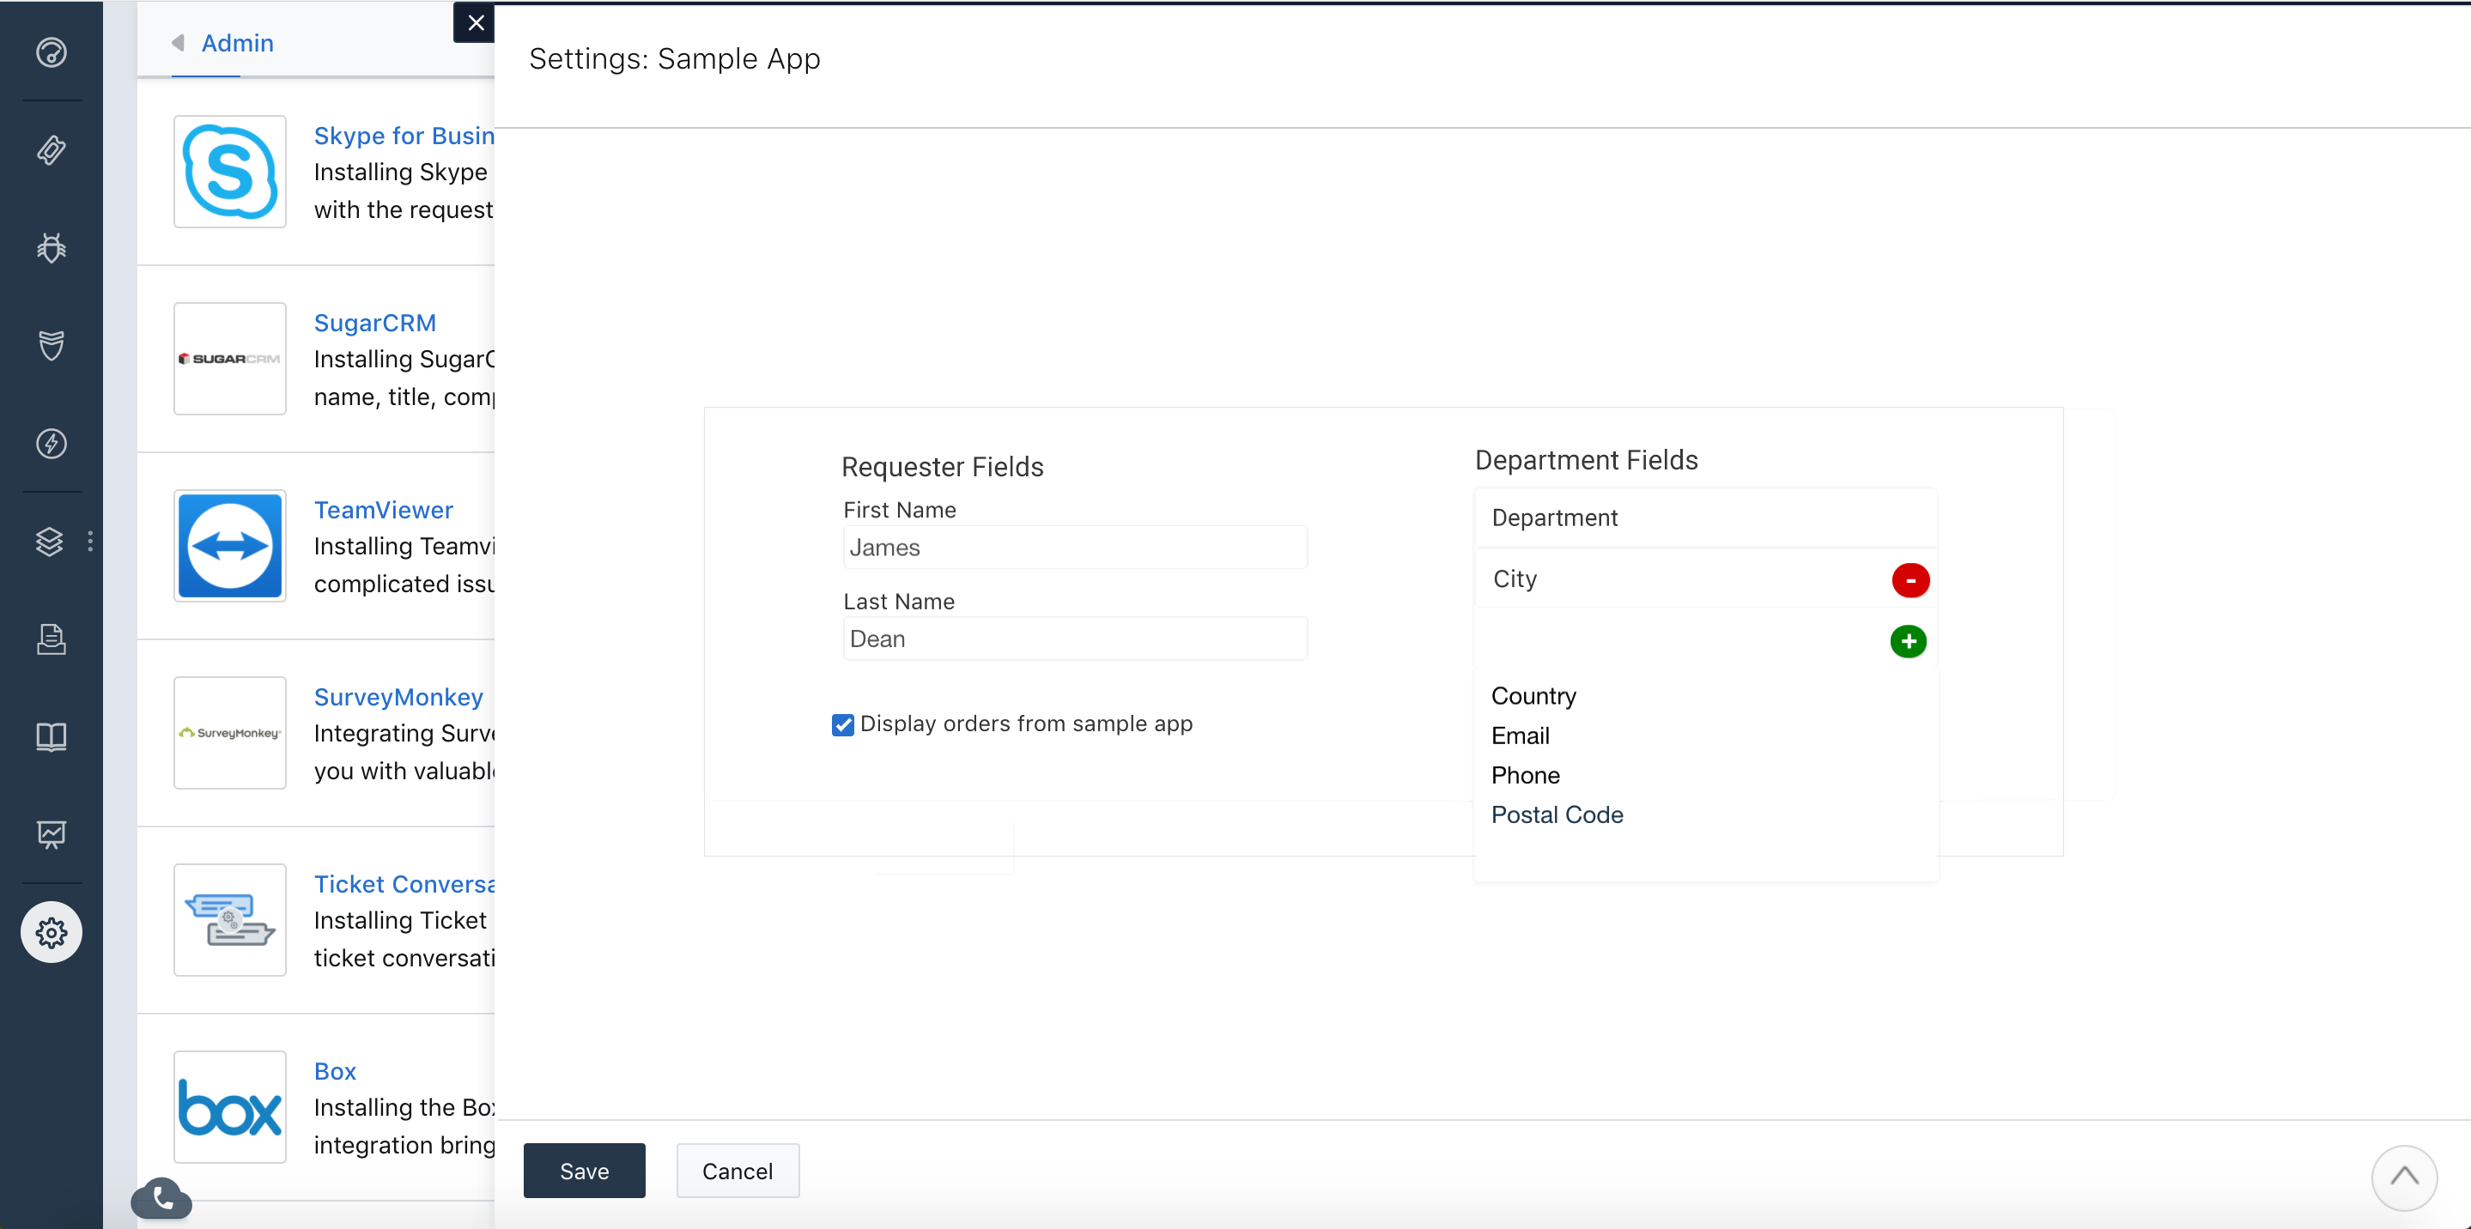Open the lightning bolt sidebar icon panel
The height and width of the screenshot is (1229, 2471).
coord(51,443)
